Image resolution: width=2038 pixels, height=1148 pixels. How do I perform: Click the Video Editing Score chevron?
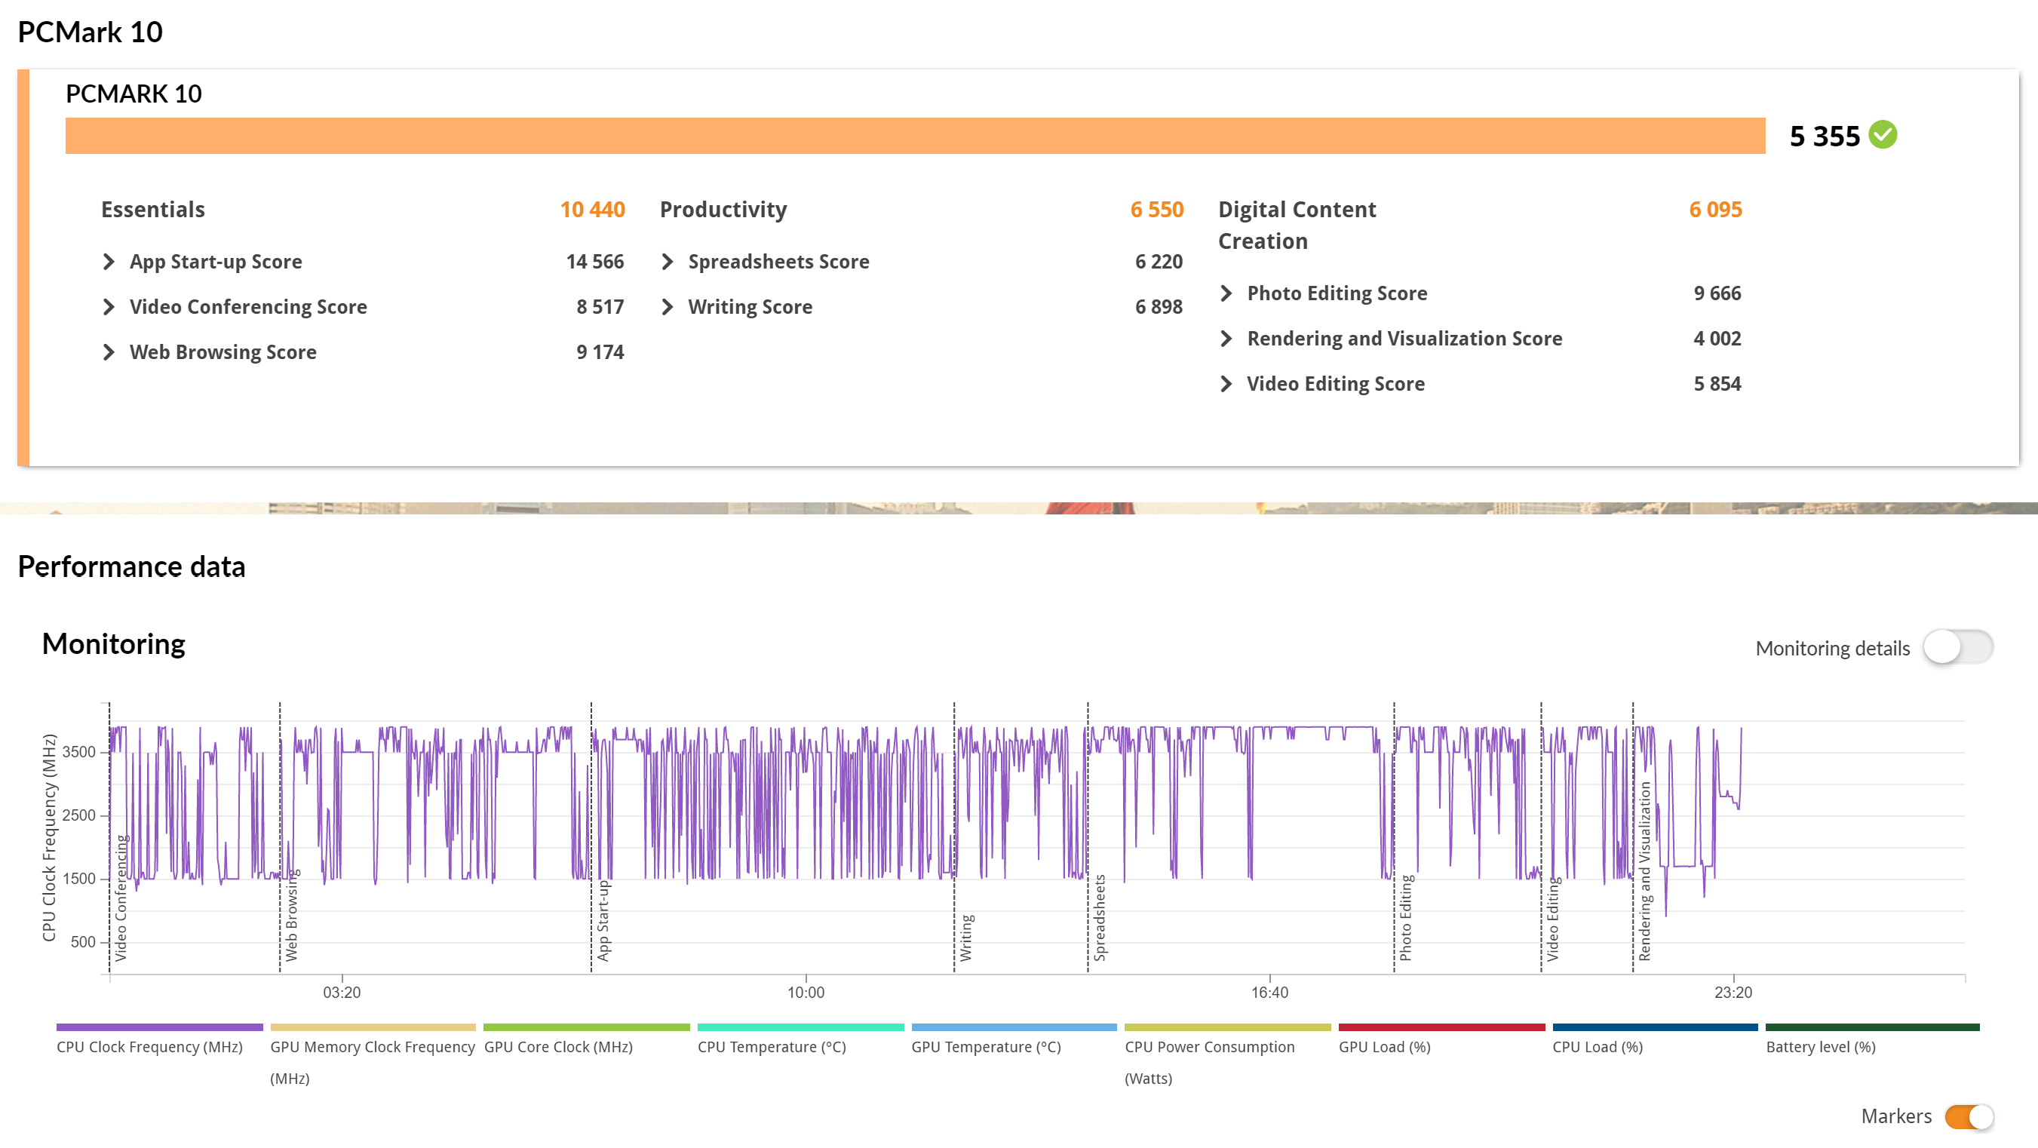click(x=1226, y=384)
